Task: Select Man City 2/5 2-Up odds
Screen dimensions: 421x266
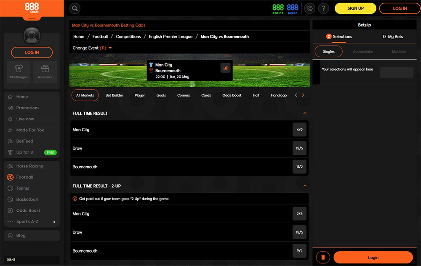Action: [x=299, y=214]
